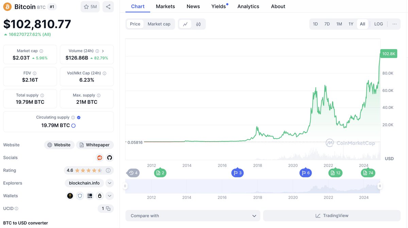Copy the UCID value
Screen dimensions: 408x228
[x=108, y=209]
